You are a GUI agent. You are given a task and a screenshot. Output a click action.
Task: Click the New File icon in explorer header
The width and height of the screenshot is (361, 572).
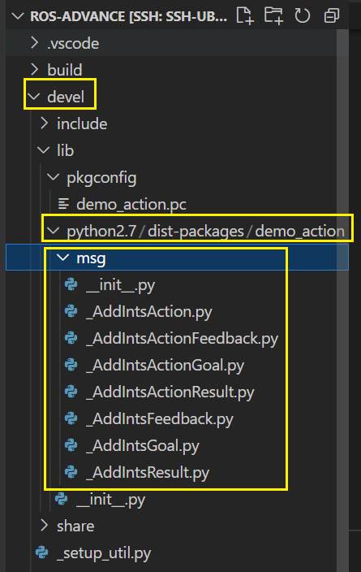tap(244, 15)
